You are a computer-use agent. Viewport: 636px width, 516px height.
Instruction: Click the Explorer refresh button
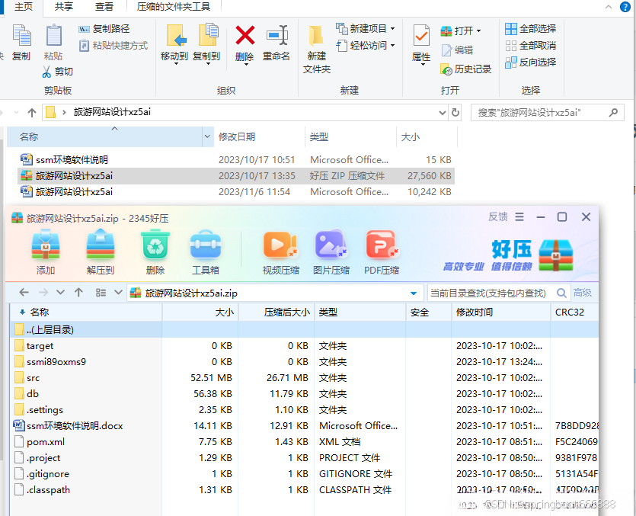pyautogui.click(x=455, y=113)
